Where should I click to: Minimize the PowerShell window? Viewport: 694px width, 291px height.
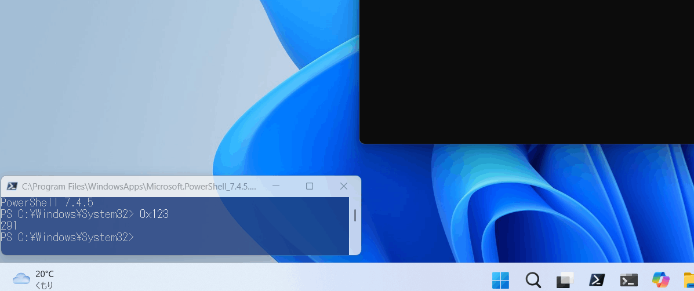(276, 186)
